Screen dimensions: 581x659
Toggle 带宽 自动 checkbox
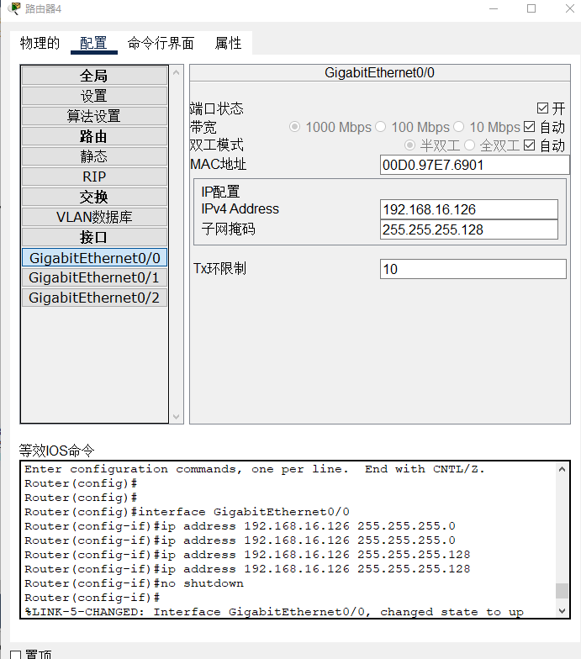point(530,127)
